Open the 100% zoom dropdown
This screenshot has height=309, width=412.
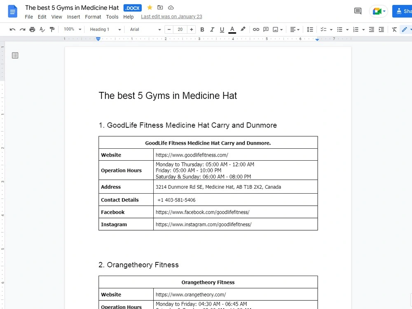(x=73, y=29)
